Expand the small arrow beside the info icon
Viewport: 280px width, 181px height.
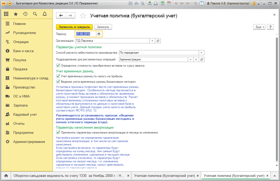[259, 4]
